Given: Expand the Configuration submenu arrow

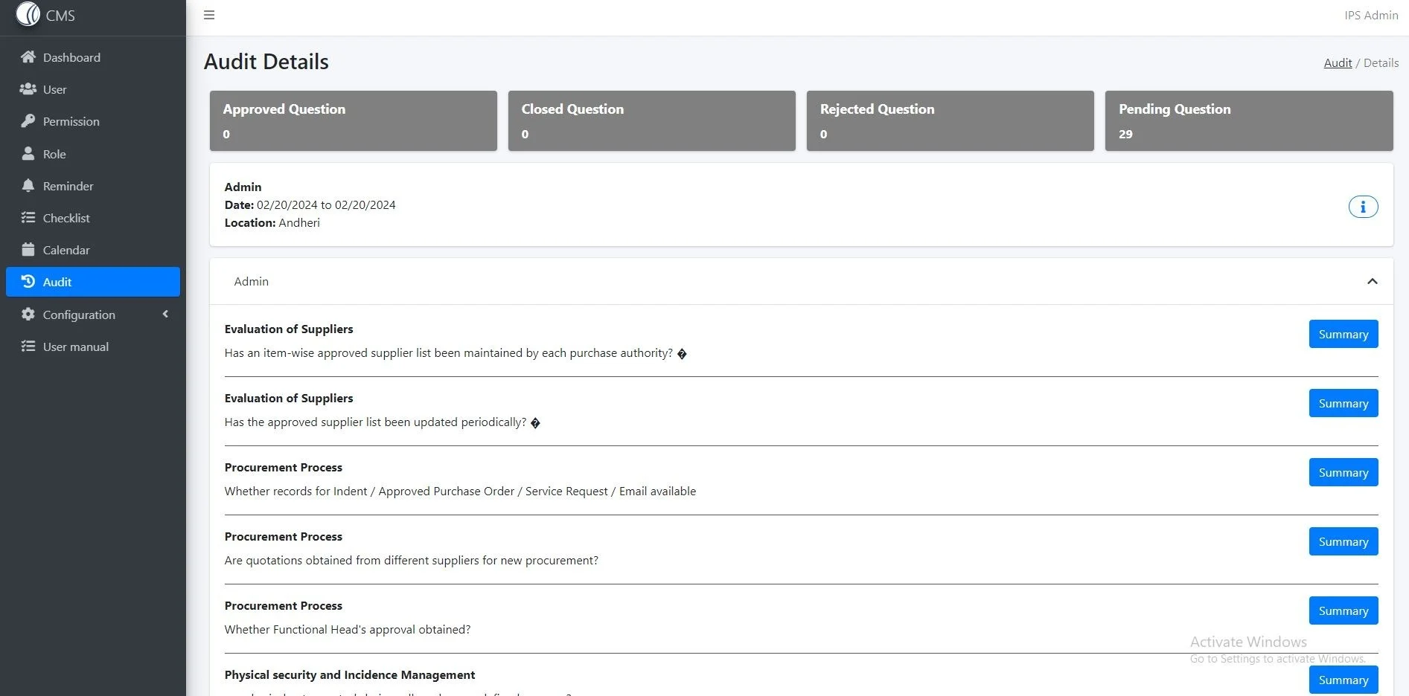Looking at the screenshot, I should (165, 314).
